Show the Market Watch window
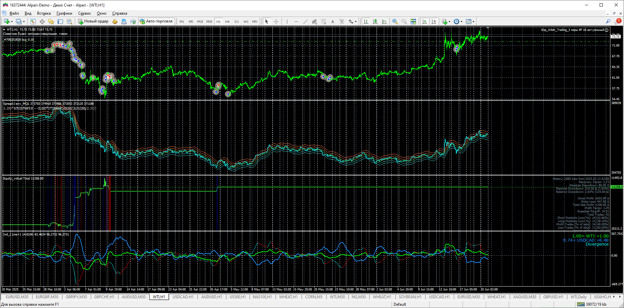The image size is (624, 308). click(x=33, y=21)
